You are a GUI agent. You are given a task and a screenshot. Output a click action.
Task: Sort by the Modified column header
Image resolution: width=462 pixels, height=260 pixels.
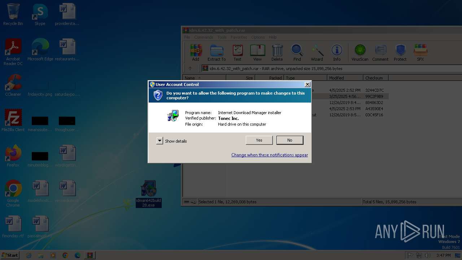[345, 78]
